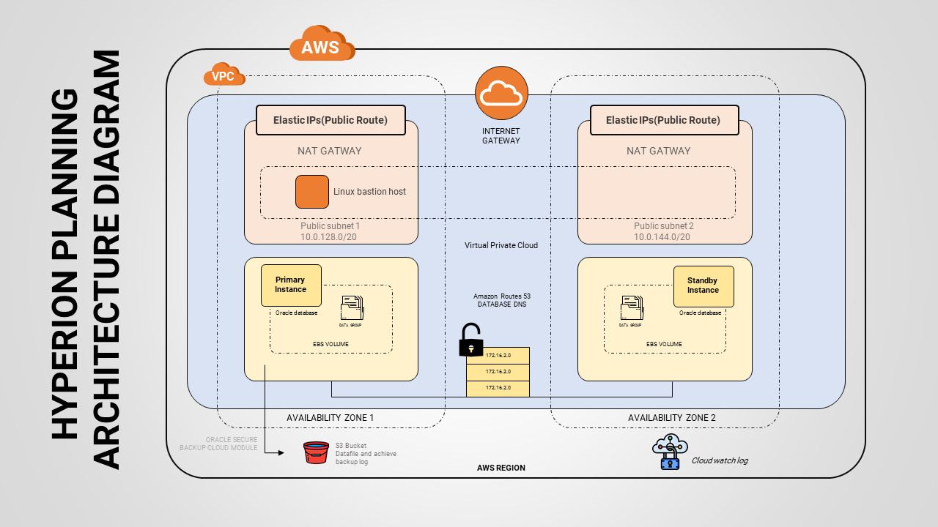Click the INTERNET GATEWAY text
Viewport: 938px width, 527px height.
(501, 136)
